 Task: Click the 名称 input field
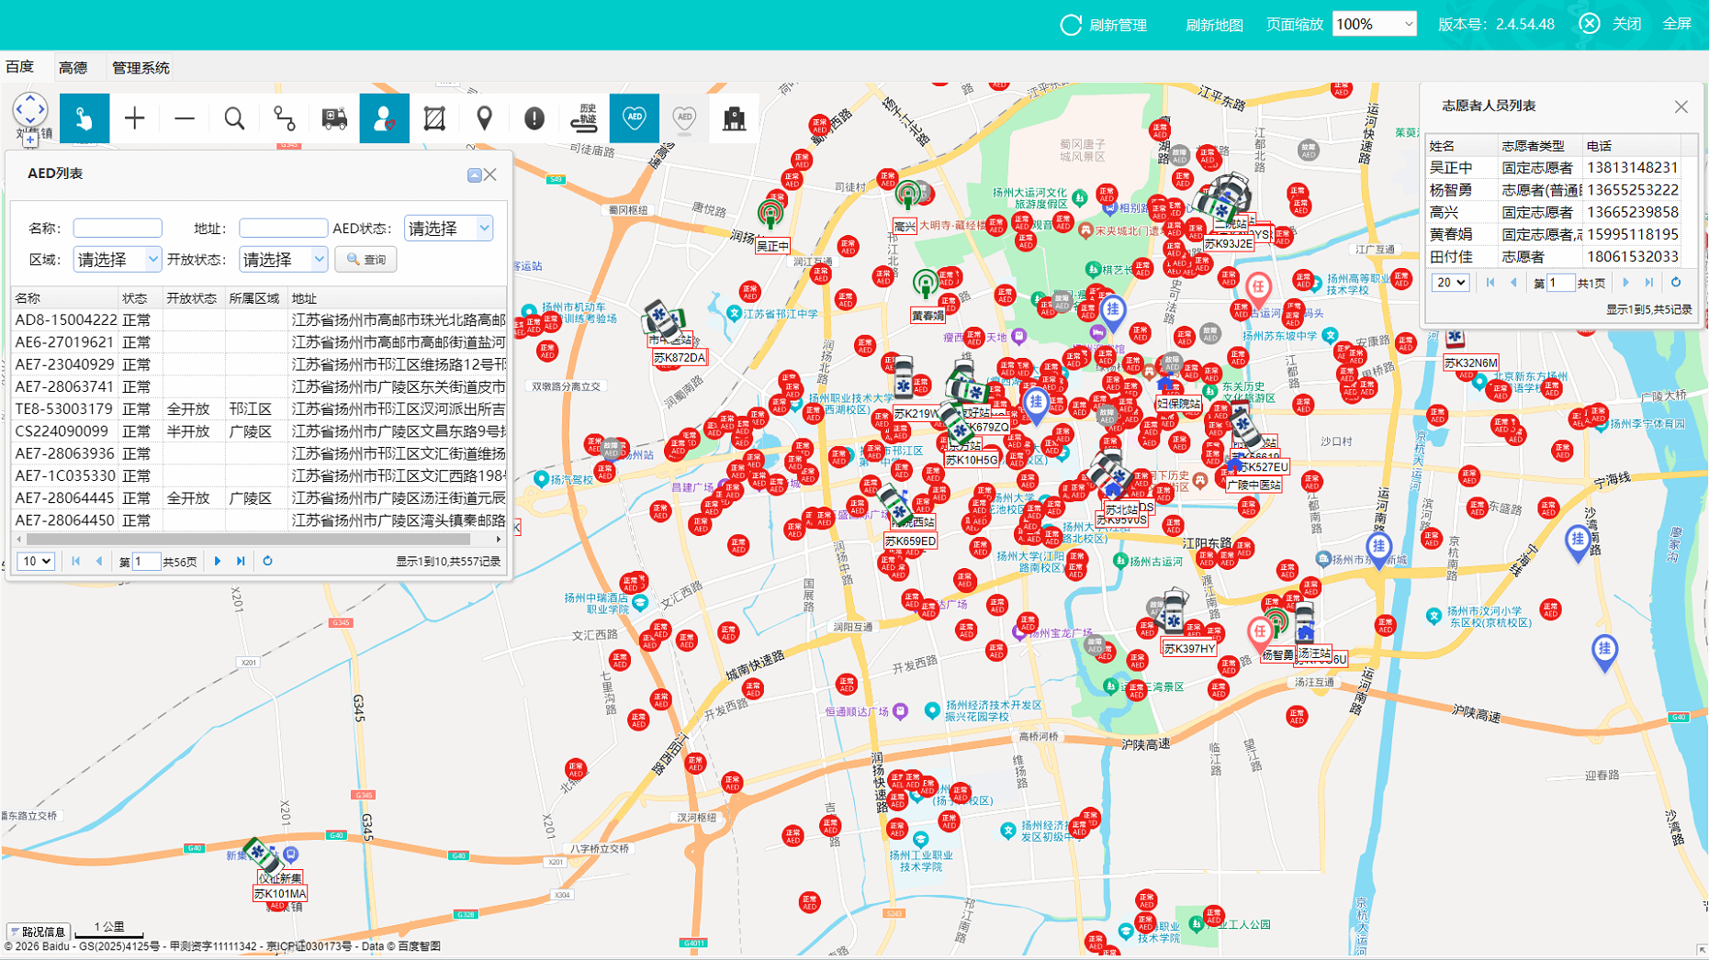click(x=118, y=228)
